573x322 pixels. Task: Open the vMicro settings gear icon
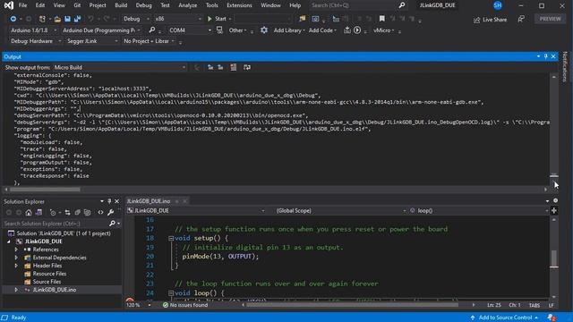click(264, 30)
